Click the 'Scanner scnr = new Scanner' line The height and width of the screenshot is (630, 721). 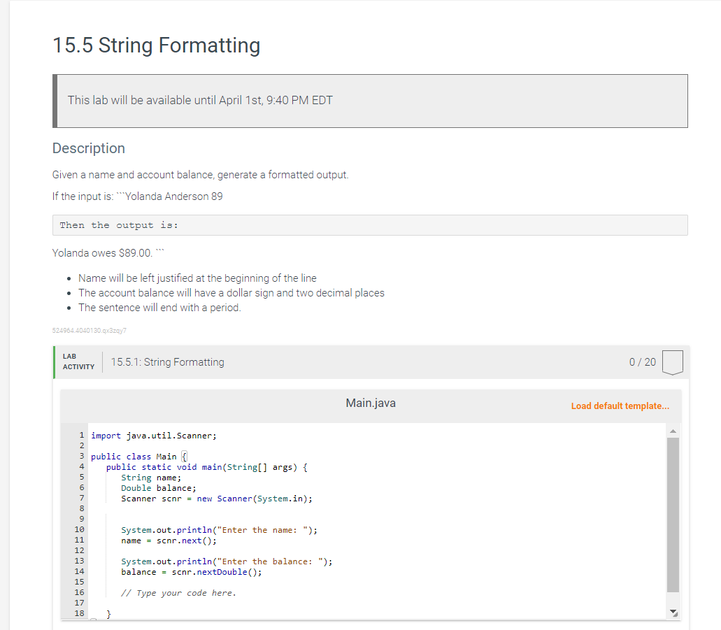(217, 499)
